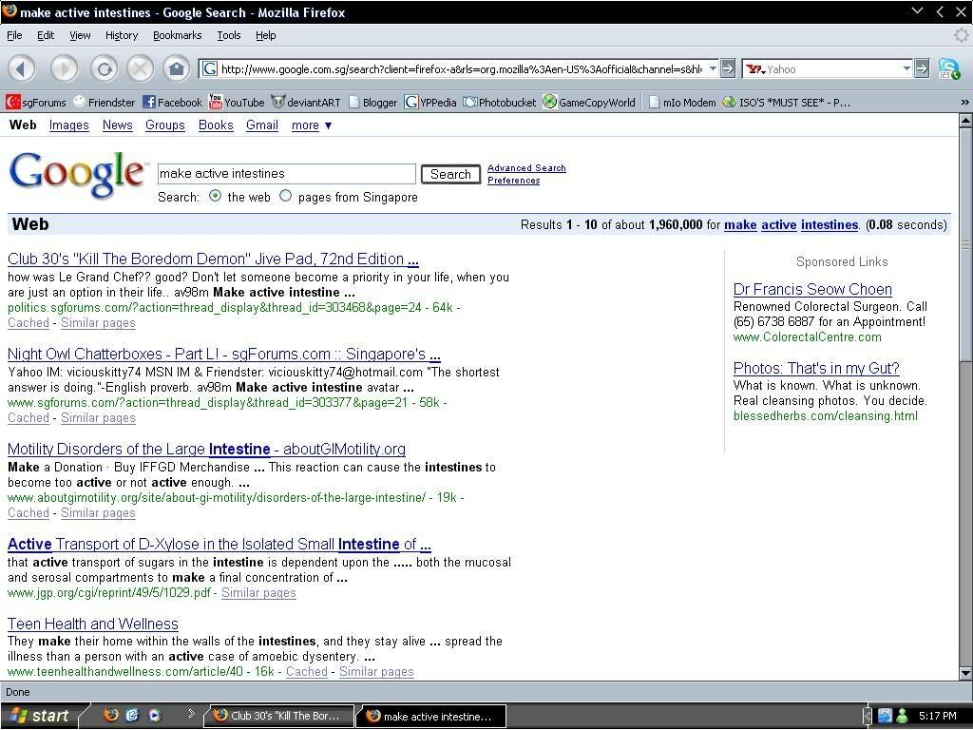Switch to Club 30's taskbar window
The width and height of the screenshot is (973, 730).
tap(279, 716)
